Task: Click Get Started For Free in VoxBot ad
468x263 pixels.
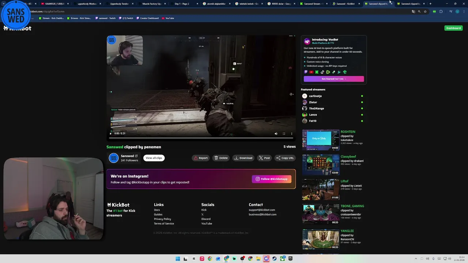Action: click(x=333, y=79)
